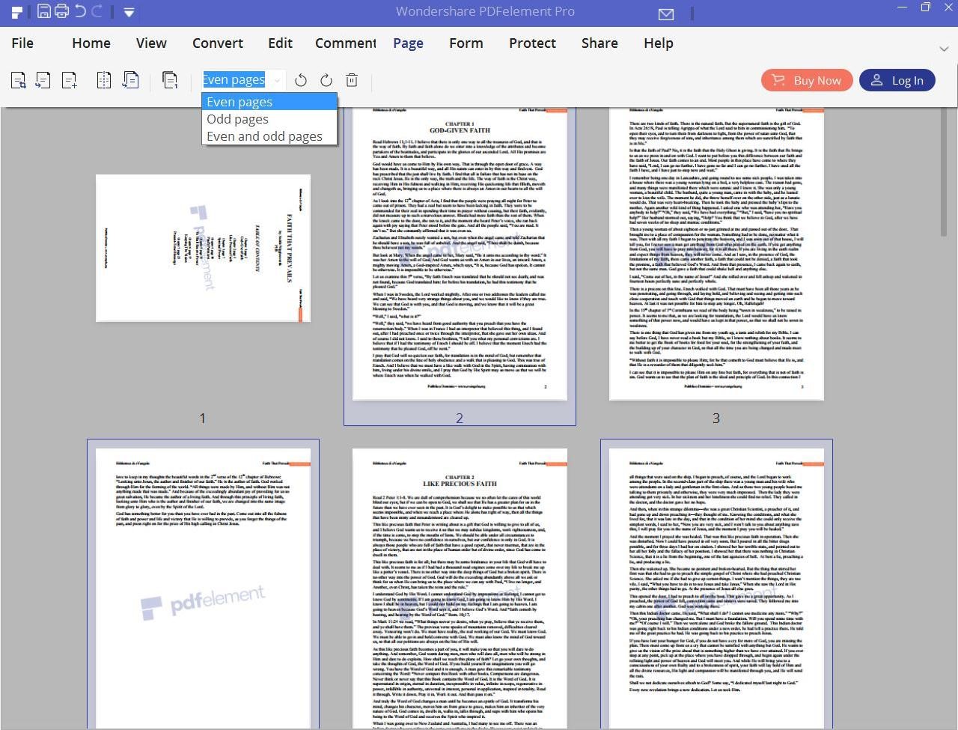This screenshot has height=730, width=958.
Task: Click the crop page tool icon
Action: click(x=19, y=80)
